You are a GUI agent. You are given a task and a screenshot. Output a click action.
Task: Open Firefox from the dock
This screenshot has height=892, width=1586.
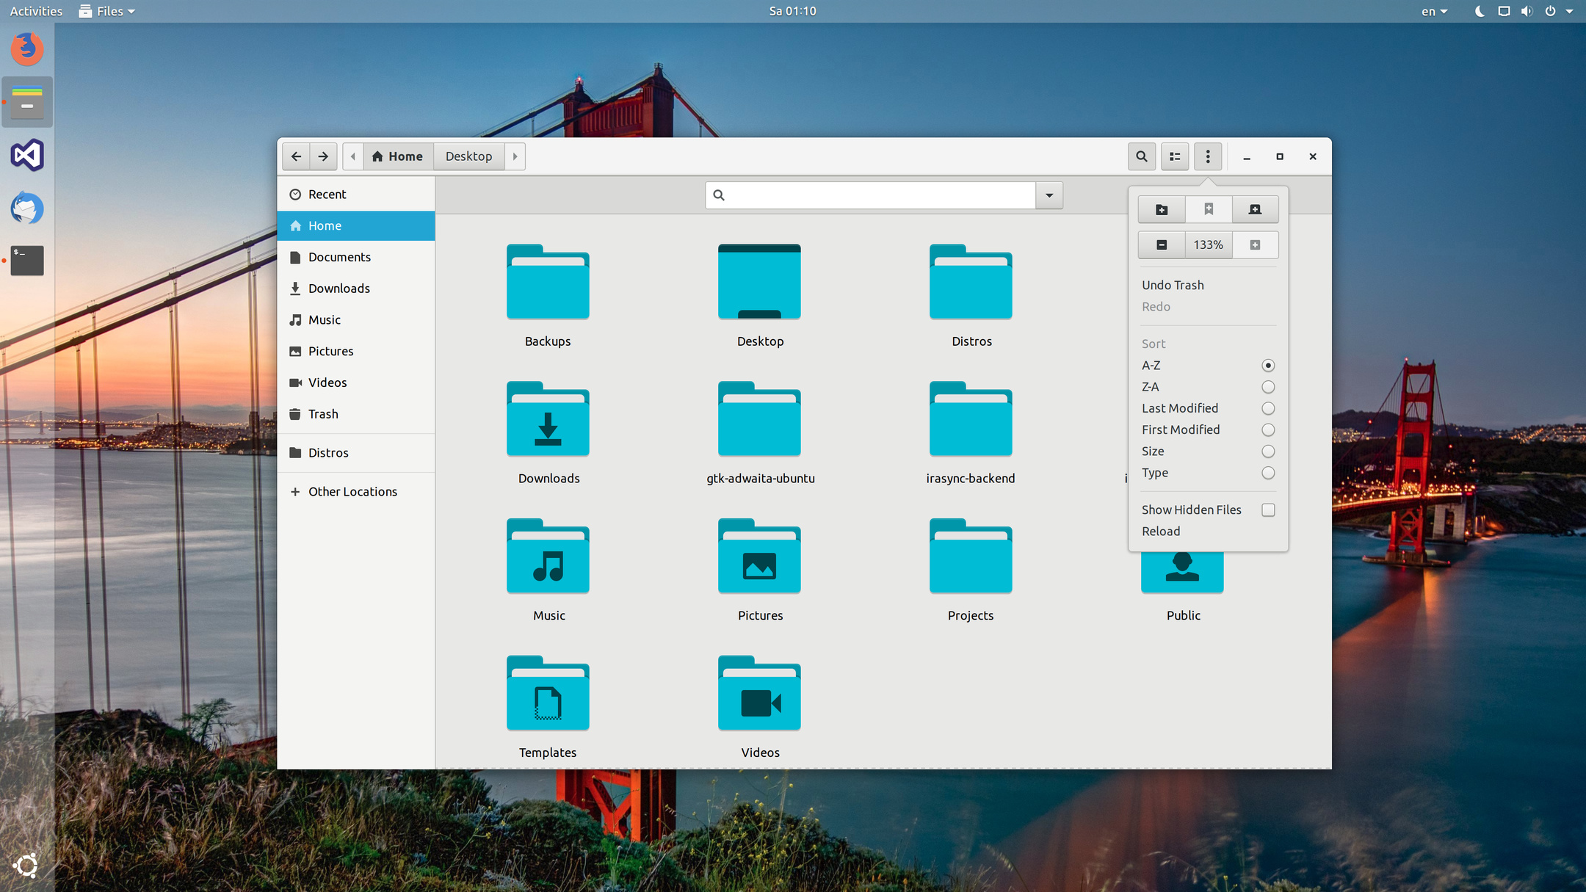click(27, 48)
